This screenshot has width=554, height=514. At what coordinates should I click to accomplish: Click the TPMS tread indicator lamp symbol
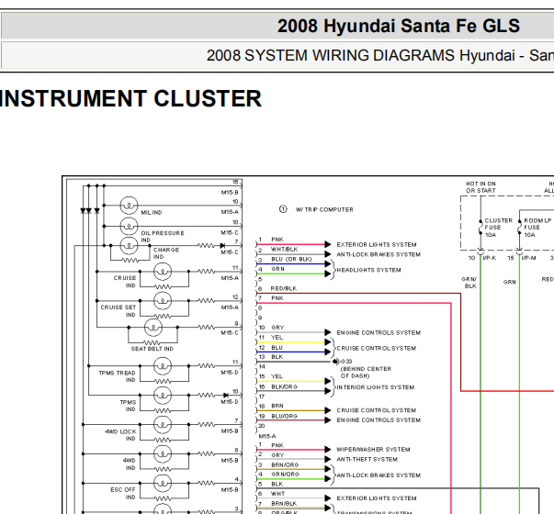point(163,366)
